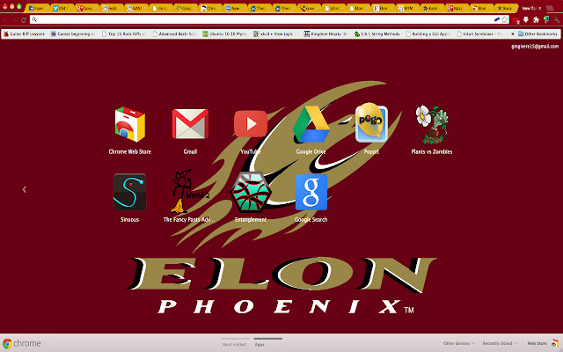Click the white down-arrow extension icon
This screenshot has height=352, width=563.
pyautogui.click(x=526, y=19)
